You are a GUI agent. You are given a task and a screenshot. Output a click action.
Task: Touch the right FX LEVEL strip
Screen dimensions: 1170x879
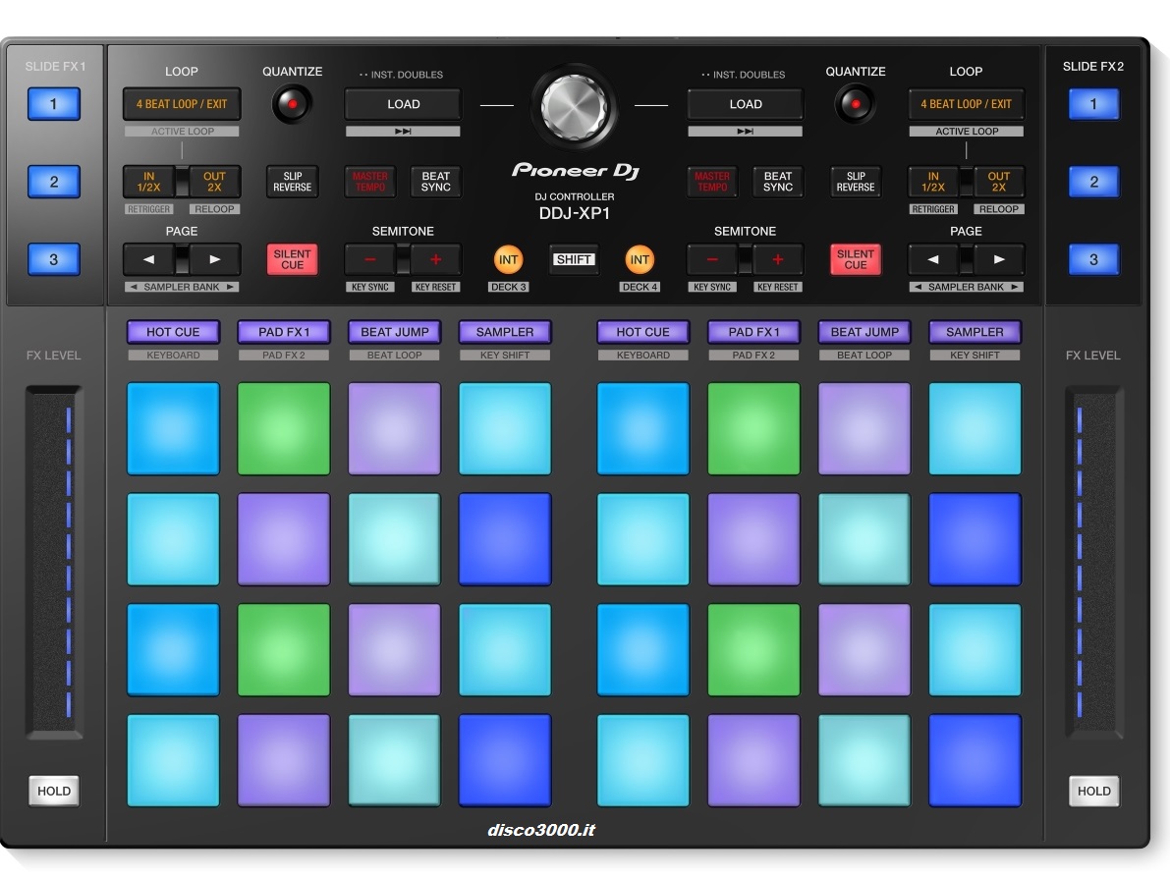click(1094, 561)
